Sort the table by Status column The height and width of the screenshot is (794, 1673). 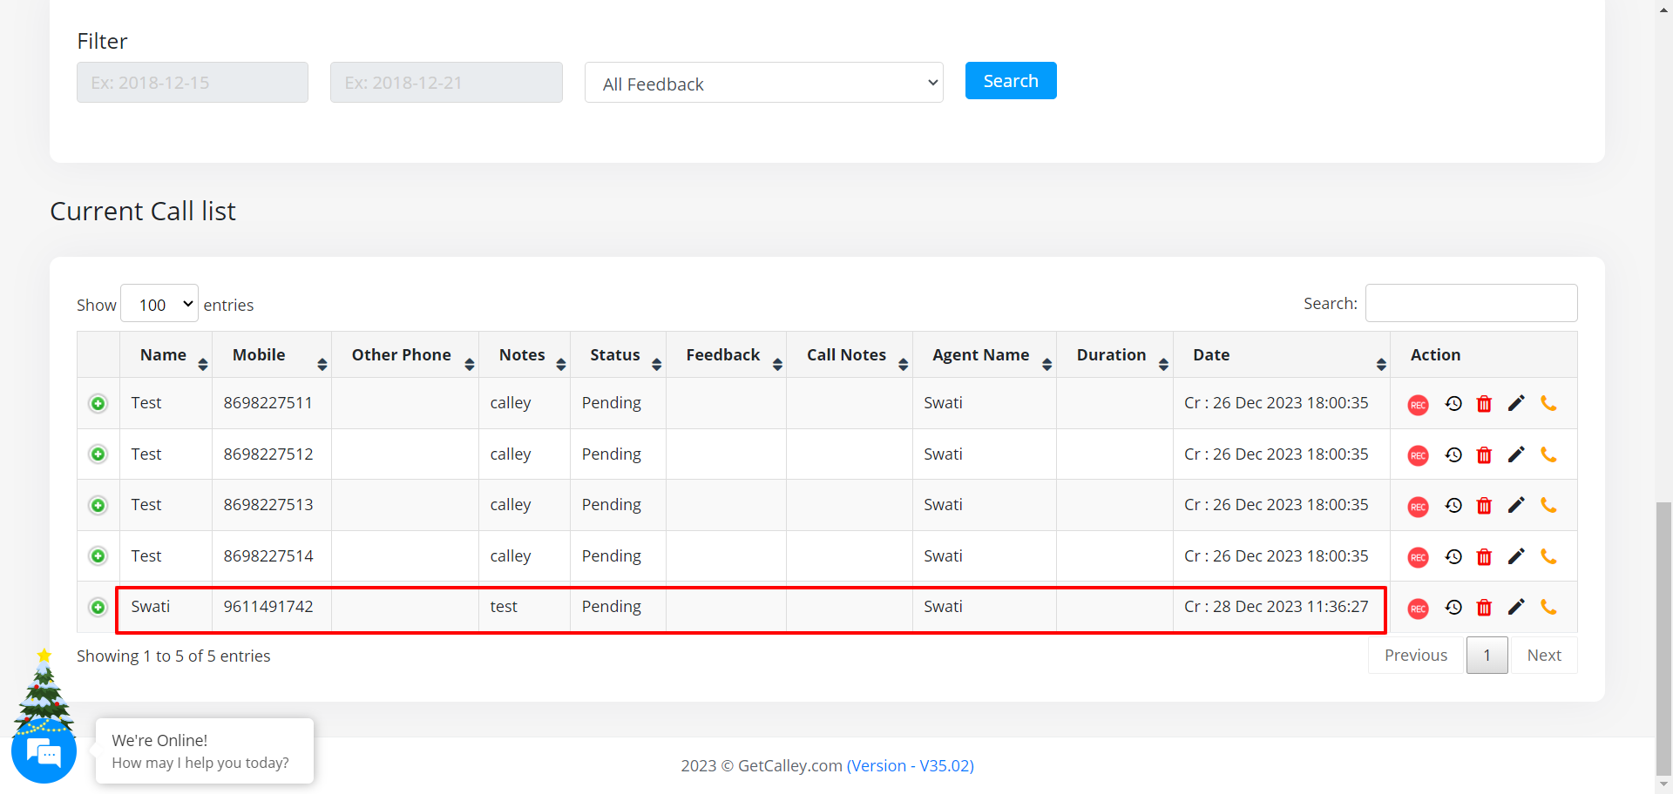[617, 355]
